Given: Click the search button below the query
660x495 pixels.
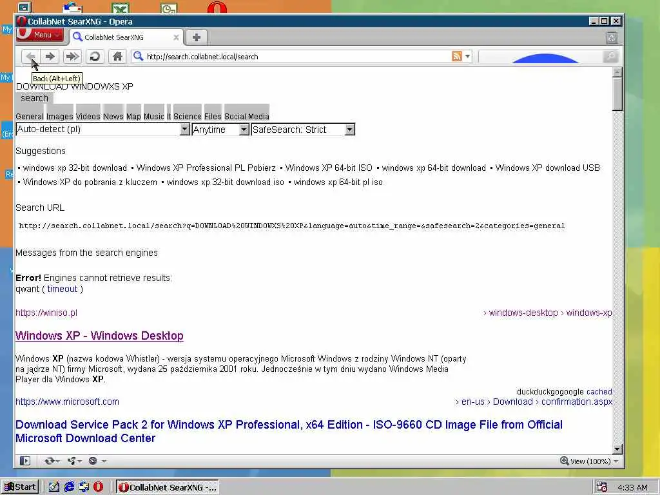Looking at the screenshot, I should (35, 98).
